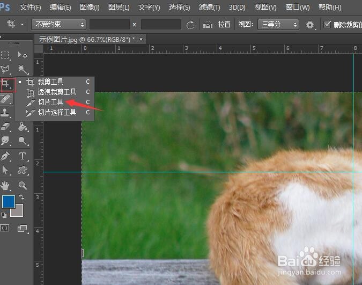Screen dimensions: 362x285
Task: Open the foreground blue color swatch
Action: [x=8, y=202]
